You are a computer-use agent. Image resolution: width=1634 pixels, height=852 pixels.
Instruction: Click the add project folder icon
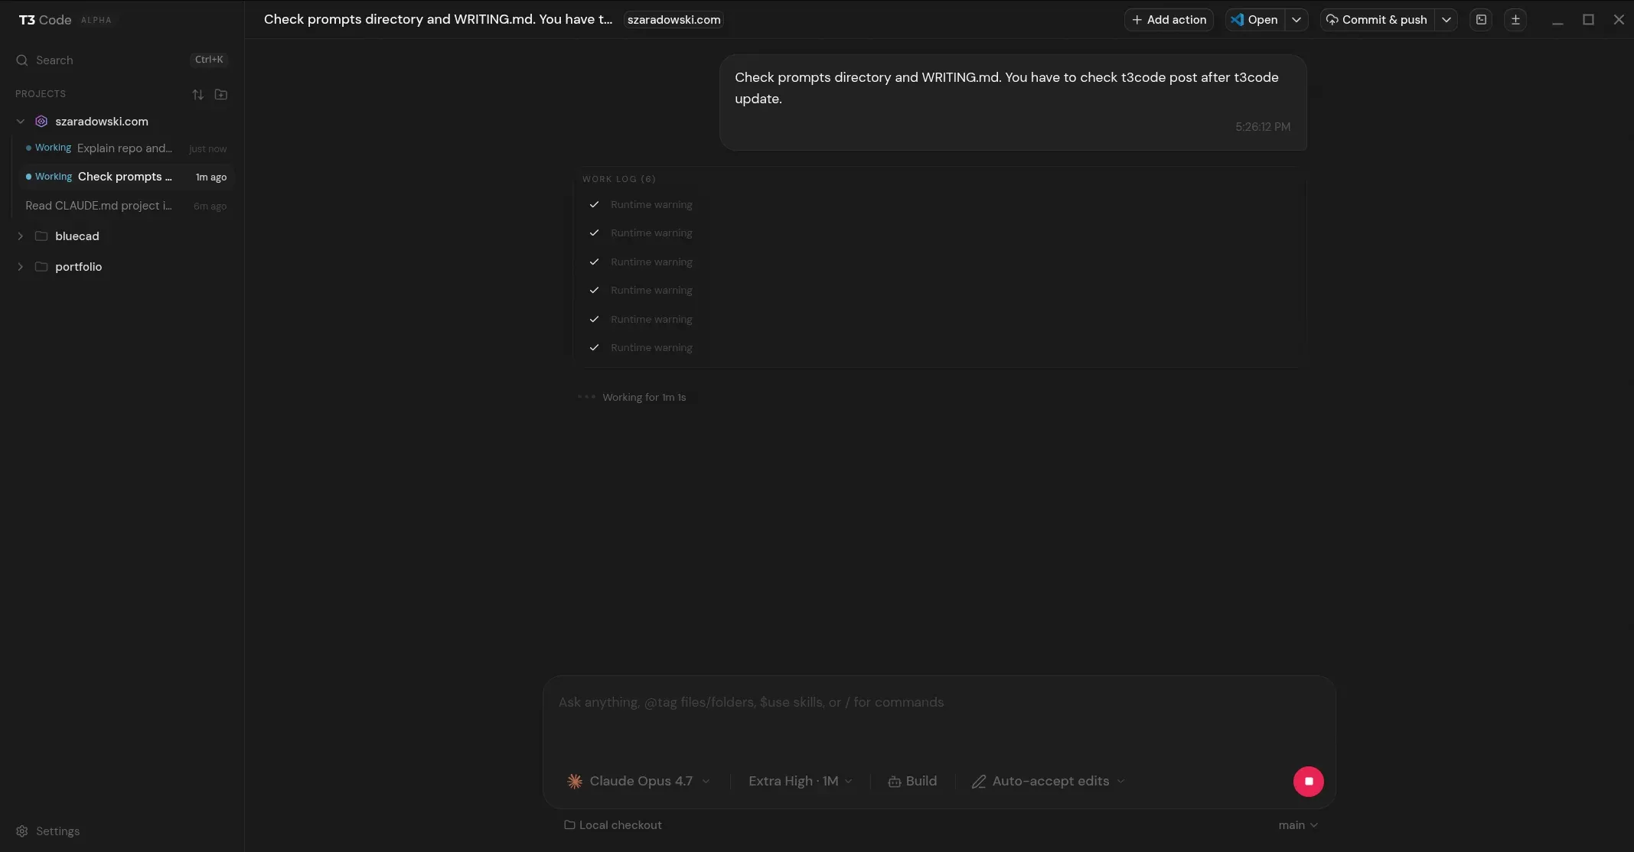[221, 94]
